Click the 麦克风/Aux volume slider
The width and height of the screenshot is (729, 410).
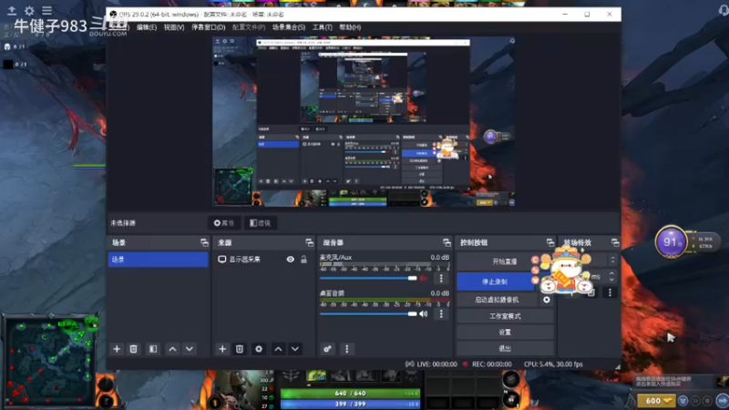click(x=368, y=278)
